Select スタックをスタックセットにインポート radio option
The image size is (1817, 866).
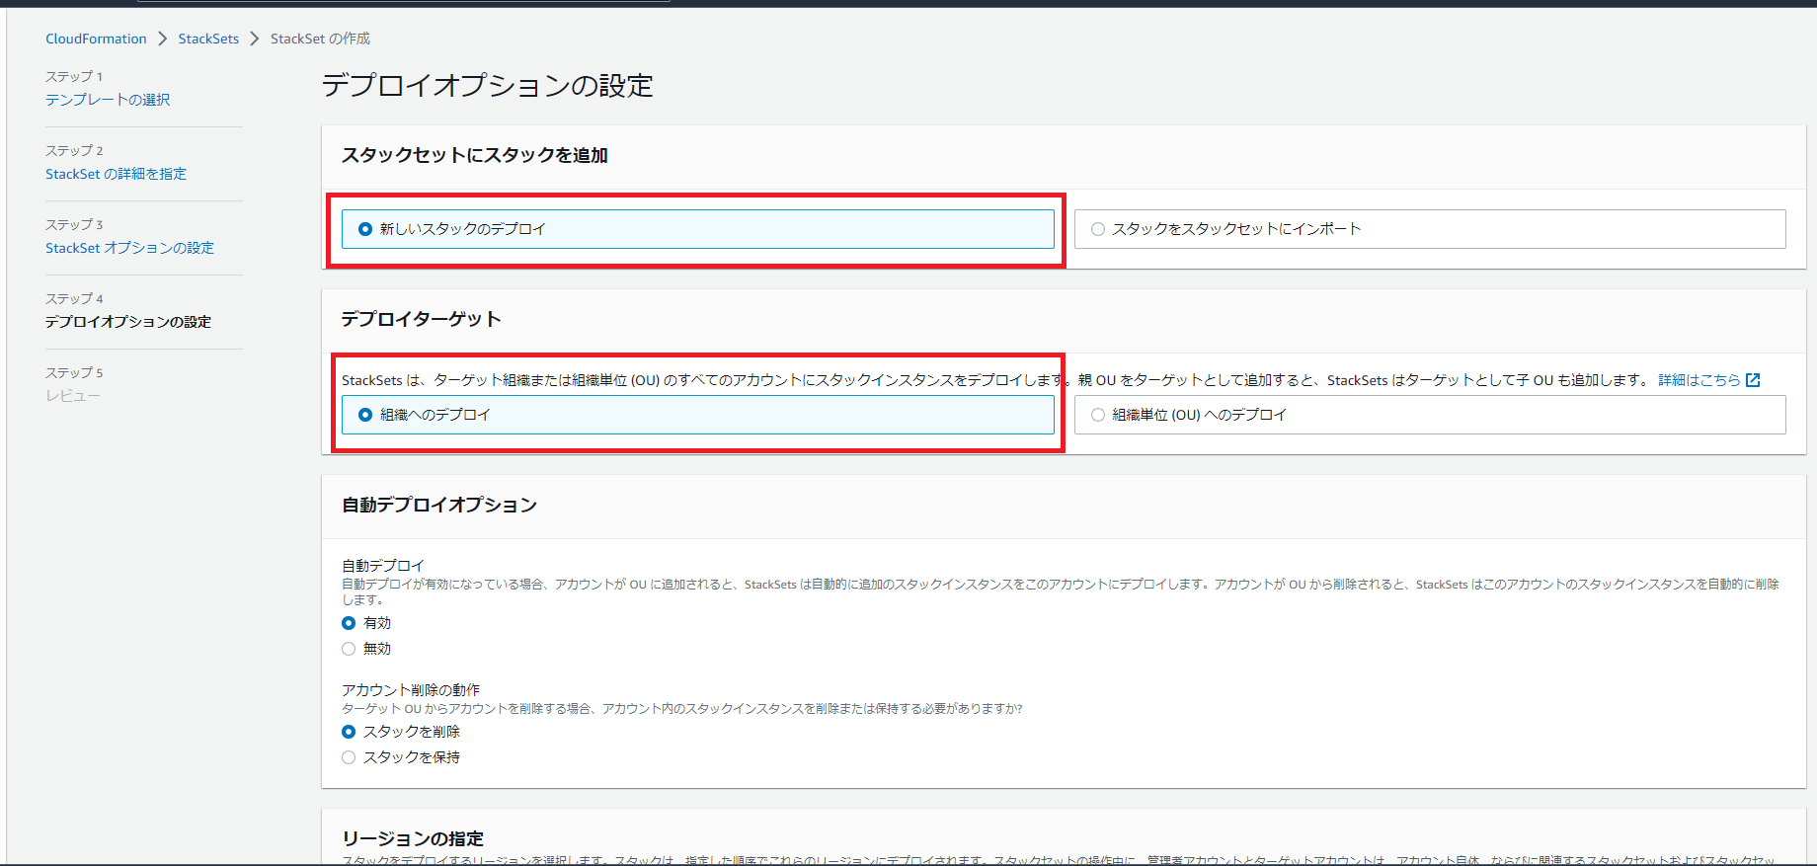[1430, 229]
